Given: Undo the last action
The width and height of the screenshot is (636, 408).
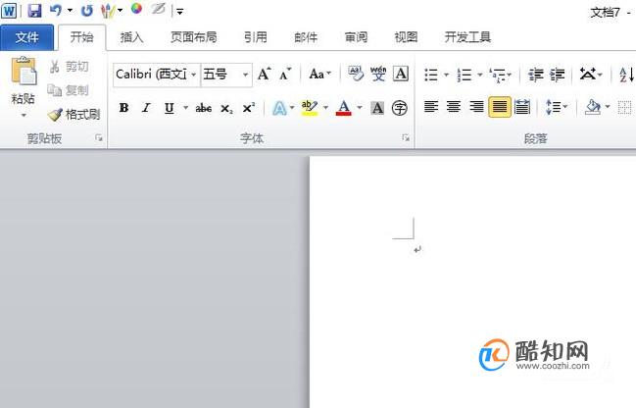Looking at the screenshot, I should 56,11.
